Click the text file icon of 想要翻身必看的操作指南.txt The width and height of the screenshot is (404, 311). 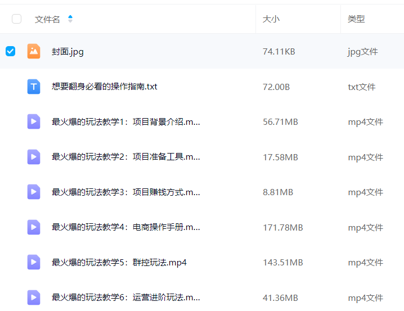pos(34,87)
